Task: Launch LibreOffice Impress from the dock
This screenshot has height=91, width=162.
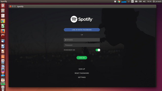Action: (3, 52)
